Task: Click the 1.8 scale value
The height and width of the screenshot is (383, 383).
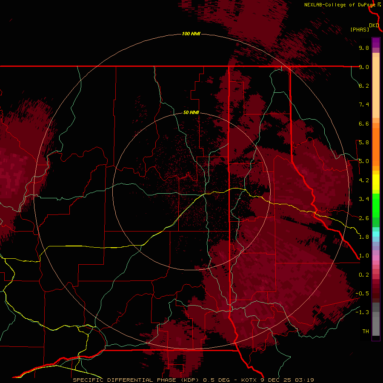Action: click(364, 237)
